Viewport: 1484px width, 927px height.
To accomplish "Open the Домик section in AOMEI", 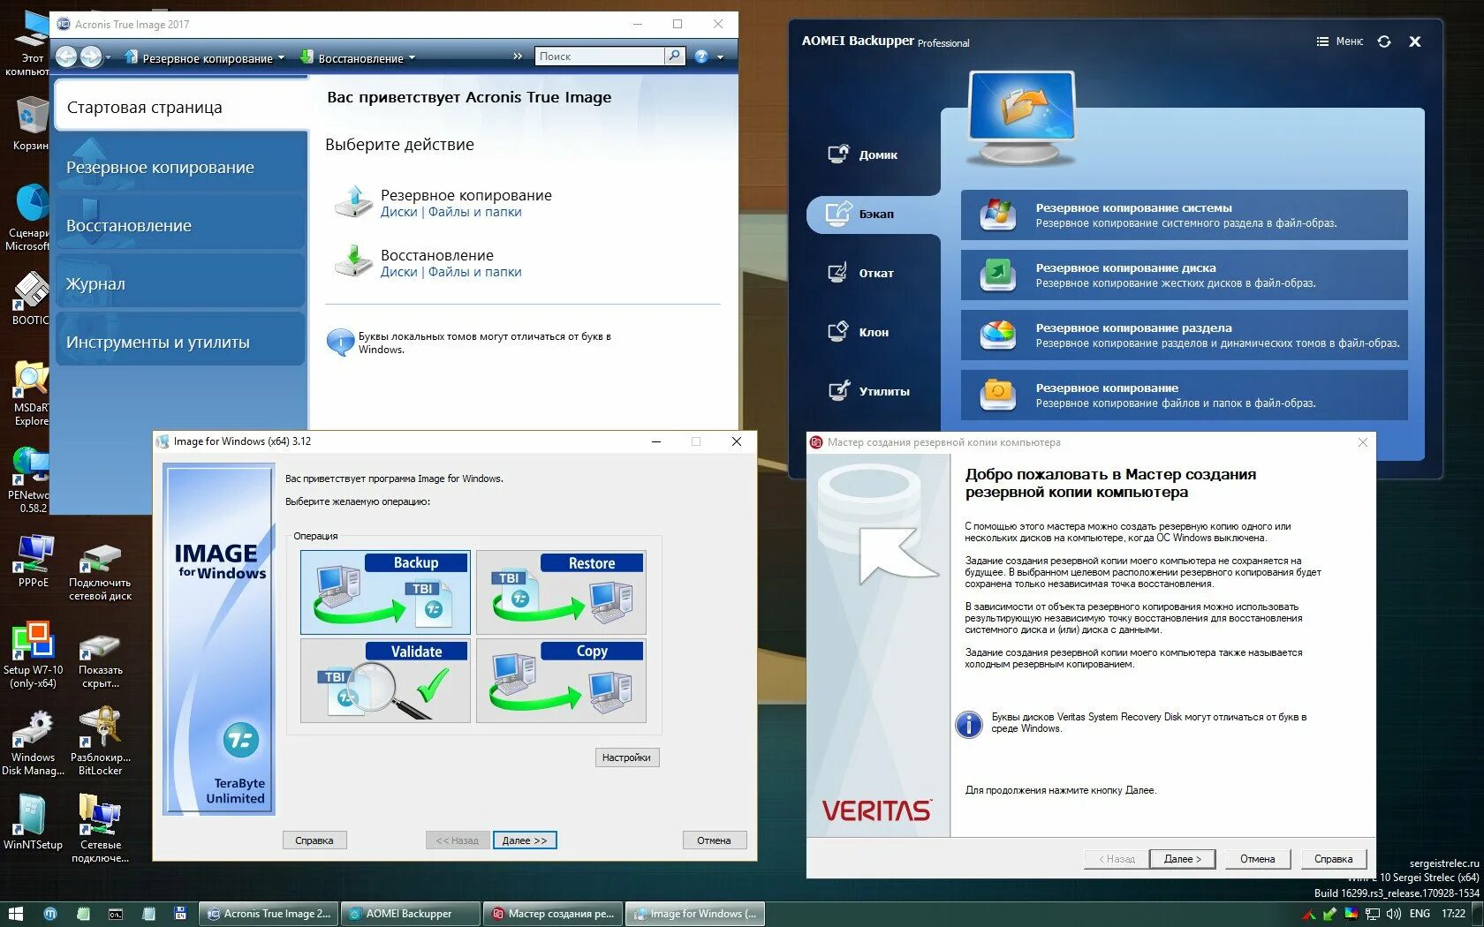I will pos(863,154).
